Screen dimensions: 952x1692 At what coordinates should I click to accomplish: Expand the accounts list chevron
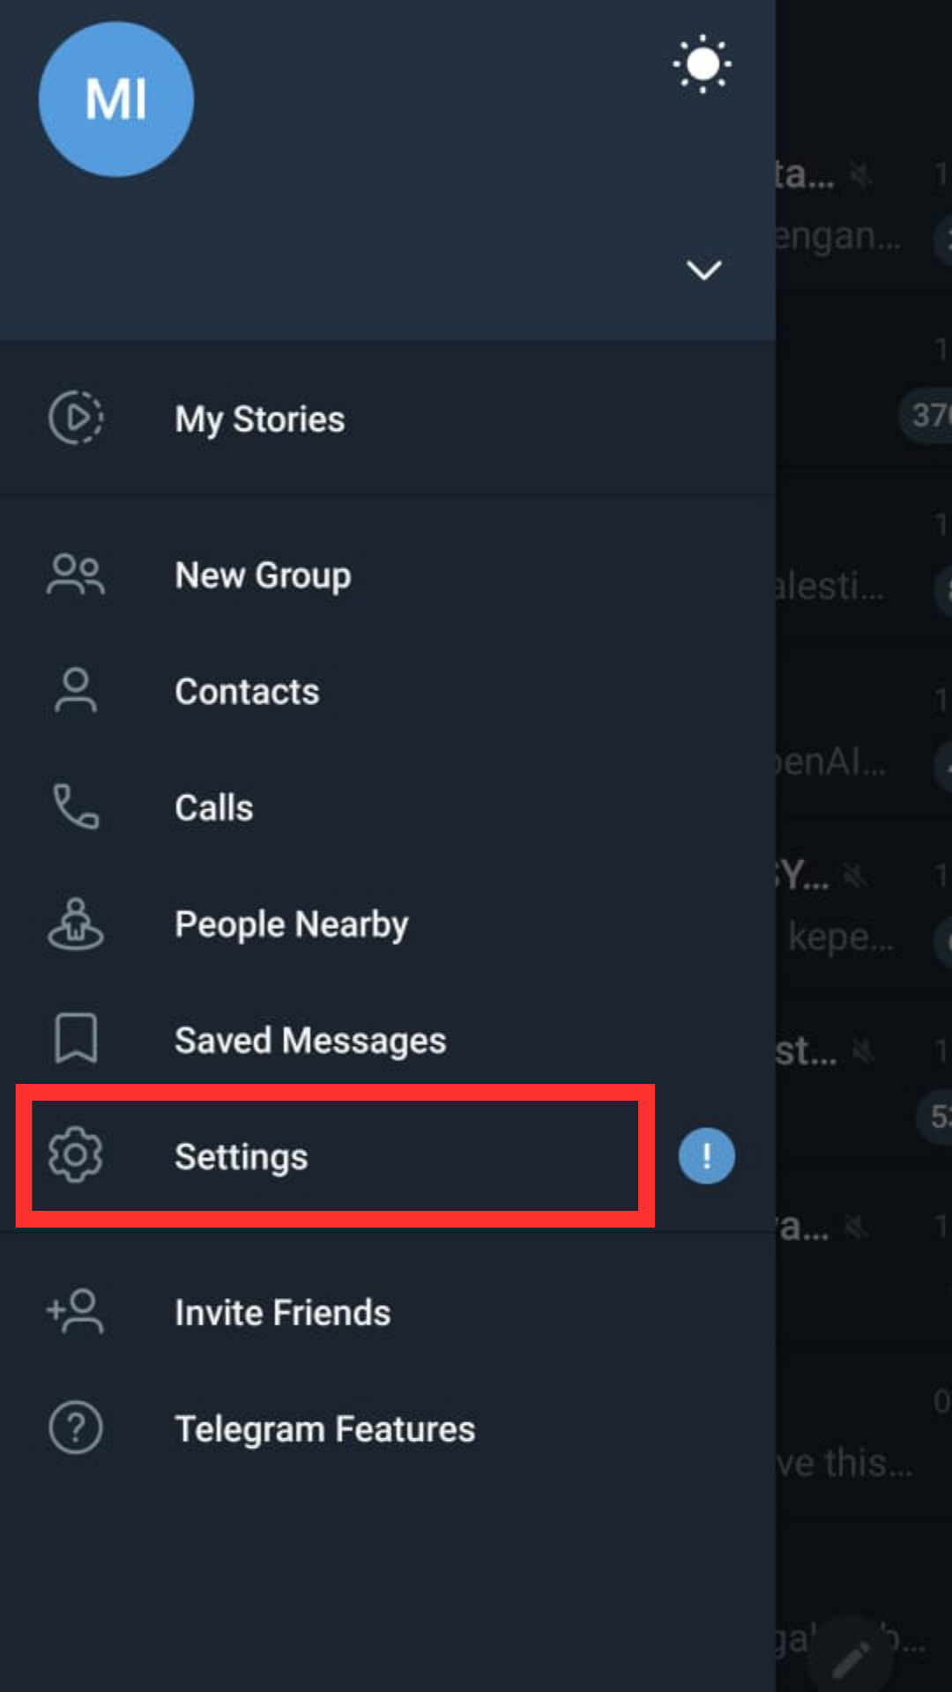[703, 270]
